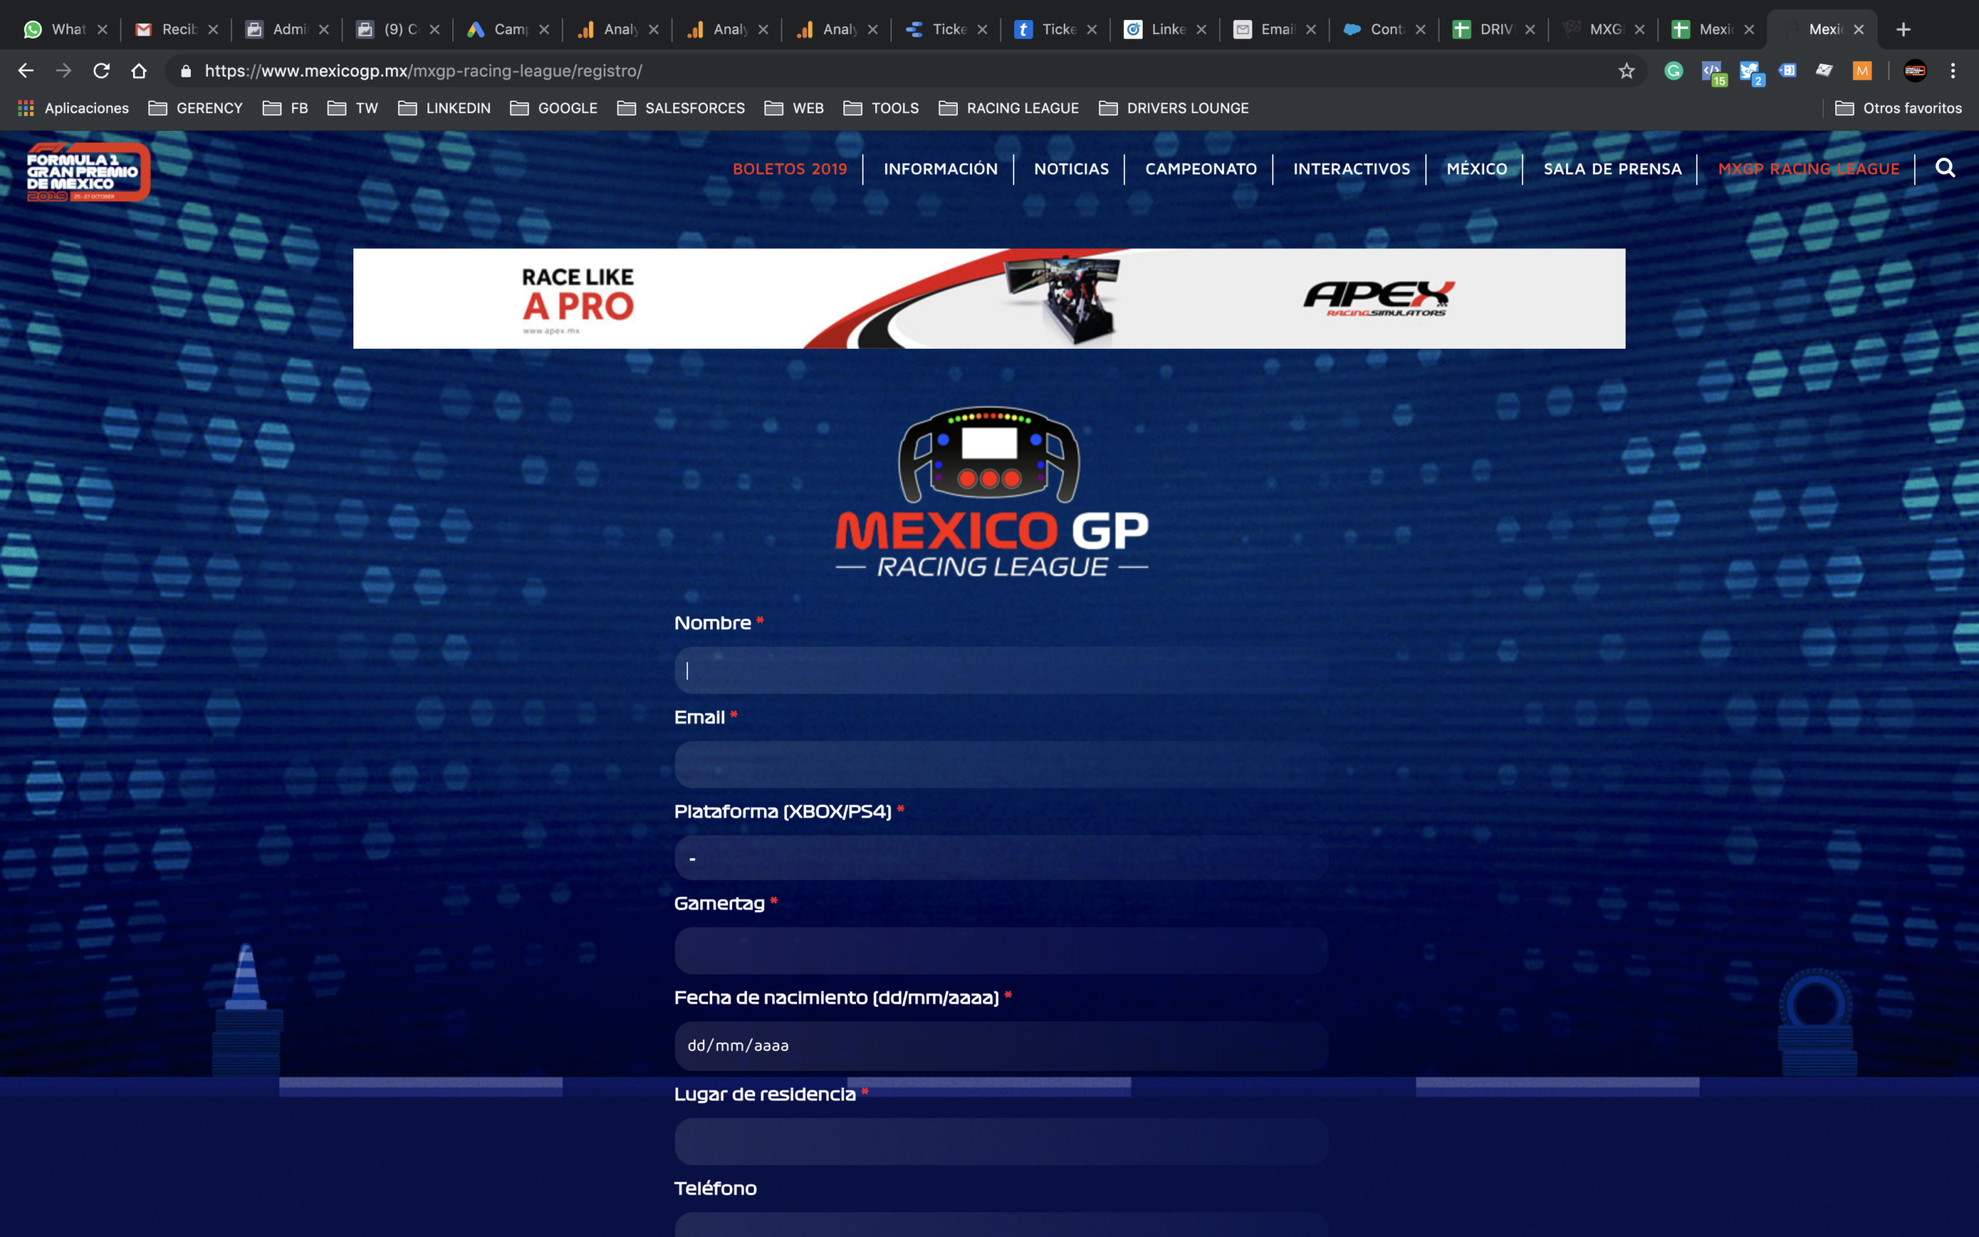Screen dimensions: 1979x1237
Task: Open the Grammarly extension icon
Action: [x=1673, y=71]
